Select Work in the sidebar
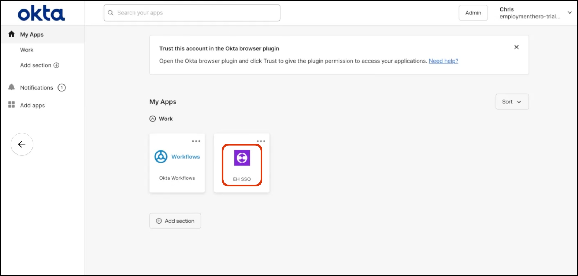 27,50
